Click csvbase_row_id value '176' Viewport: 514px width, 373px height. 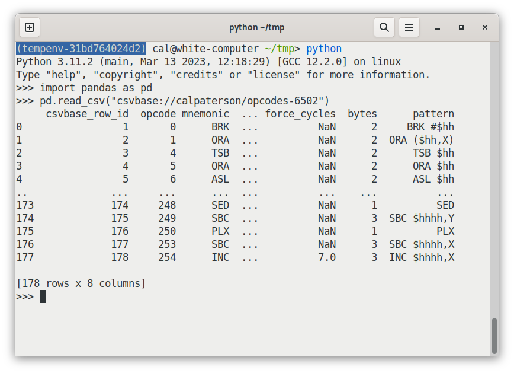point(120,231)
